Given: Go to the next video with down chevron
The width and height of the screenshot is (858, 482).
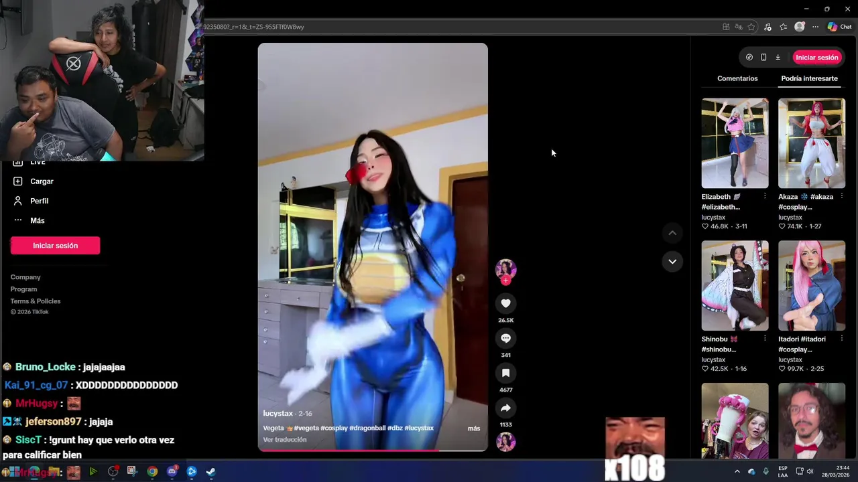Looking at the screenshot, I should point(672,261).
